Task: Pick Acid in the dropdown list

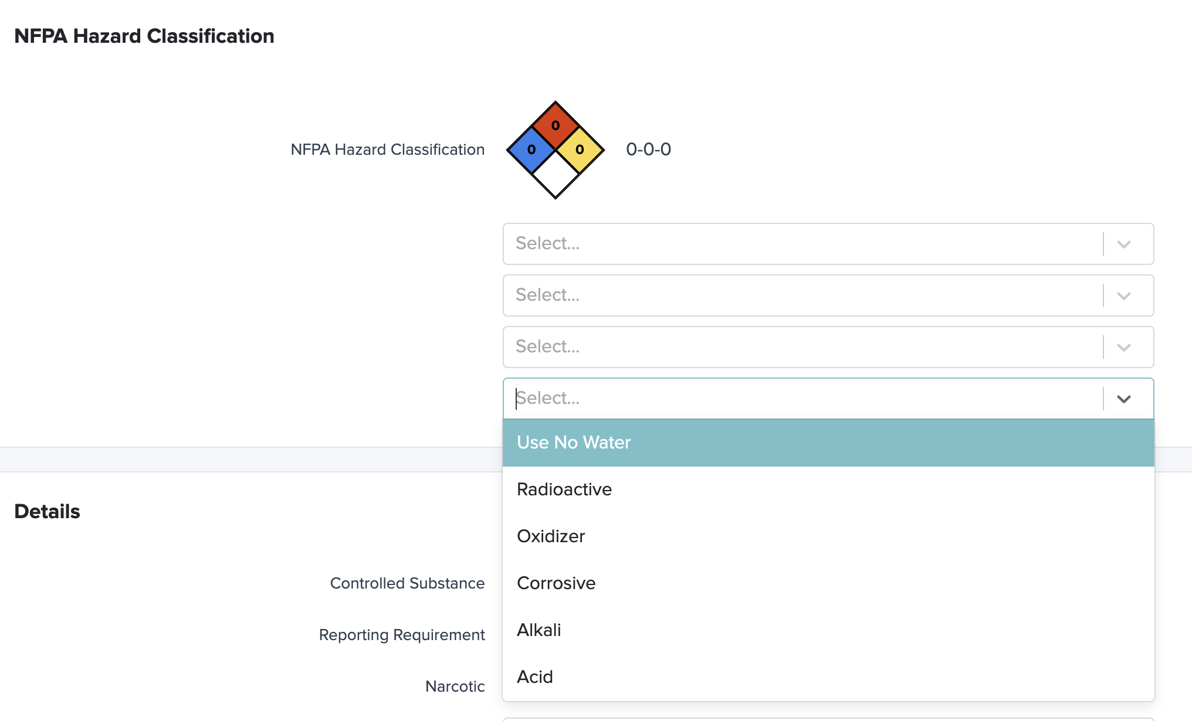Action: click(x=535, y=677)
